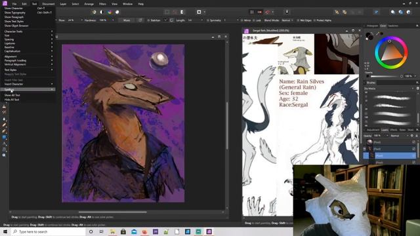Image resolution: width=420 pixels, height=236 pixels.
Task: Enable the Lock checkbox
Action: pyautogui.click(x=254, y=20)
